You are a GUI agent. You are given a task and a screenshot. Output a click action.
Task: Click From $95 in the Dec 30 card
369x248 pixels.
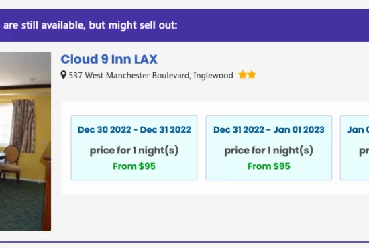click(134, 166)
